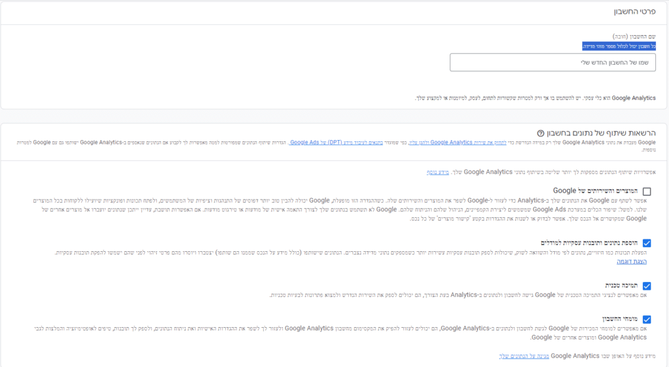This screenshot has height=367, width=669.
Task: Open the help icon beside 'הרשאות שיתוף של נתונים בחשבון'
Action: click(540, 133)
